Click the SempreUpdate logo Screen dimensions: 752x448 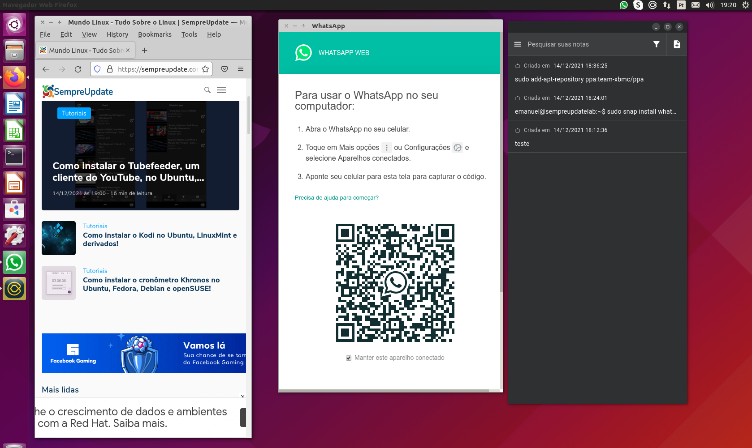point(78,91)
